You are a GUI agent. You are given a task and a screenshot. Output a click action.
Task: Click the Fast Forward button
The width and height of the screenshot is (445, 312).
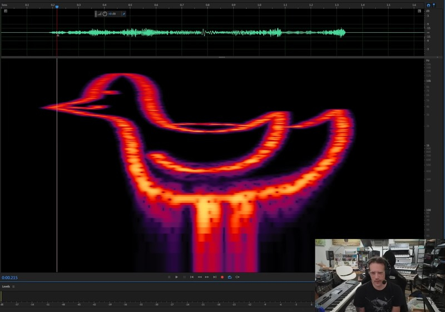tap(207, 277)
